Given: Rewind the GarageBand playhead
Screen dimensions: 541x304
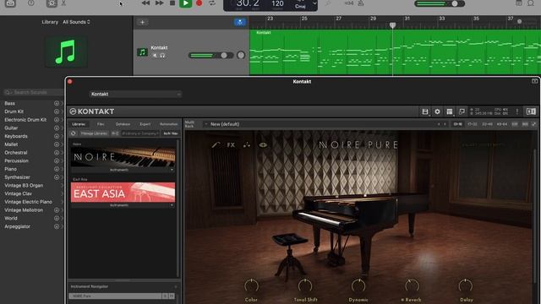Looking at the screenshot, I should 145,3.
